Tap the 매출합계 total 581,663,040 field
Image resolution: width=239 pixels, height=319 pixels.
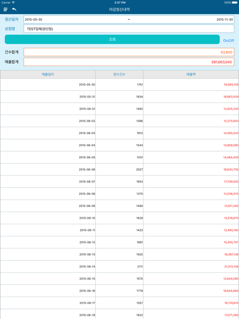click(129, 62)
